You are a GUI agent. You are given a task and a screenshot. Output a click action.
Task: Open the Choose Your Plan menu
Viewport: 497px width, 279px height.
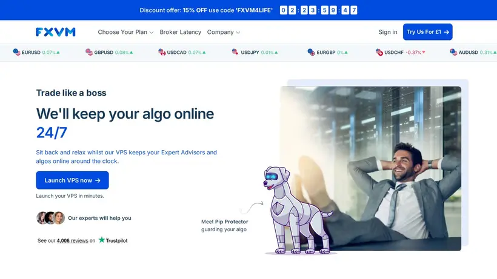tap(125, 32)
